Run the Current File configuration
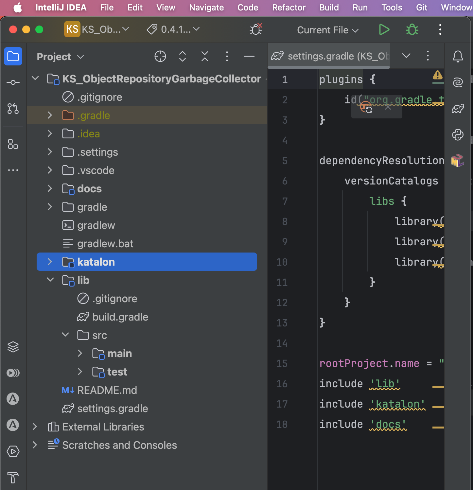473x490 pixels. click(x=384, y=30)
